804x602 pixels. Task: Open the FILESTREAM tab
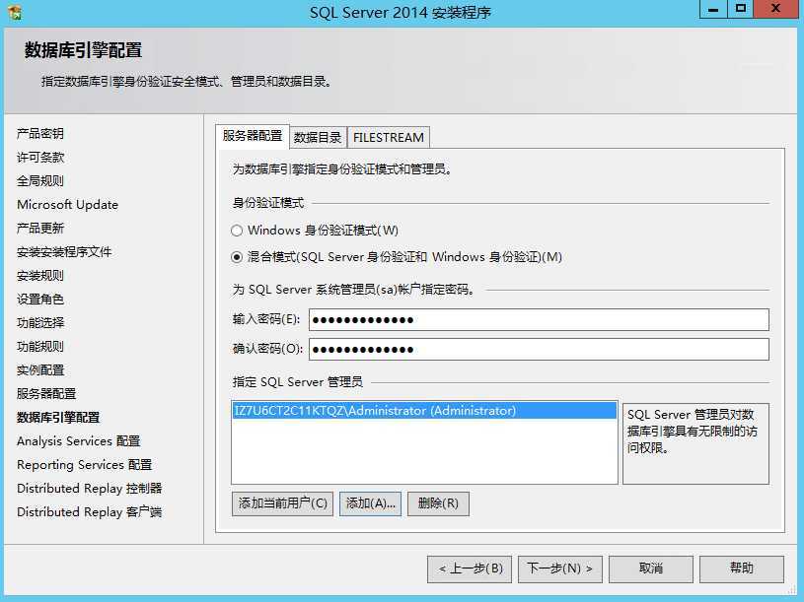coord(388,137)
